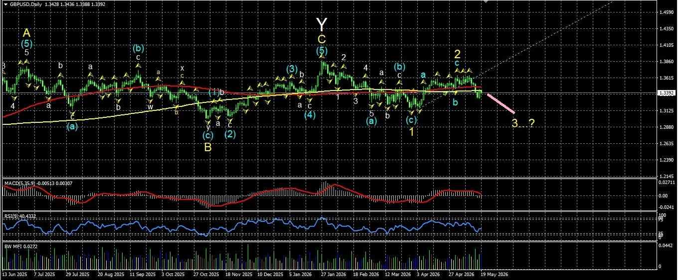This screenshot has width=678, height=280.
Task: Select the large yellow 2 wave label
Action: pyautogui.click(x=457, y=53)
